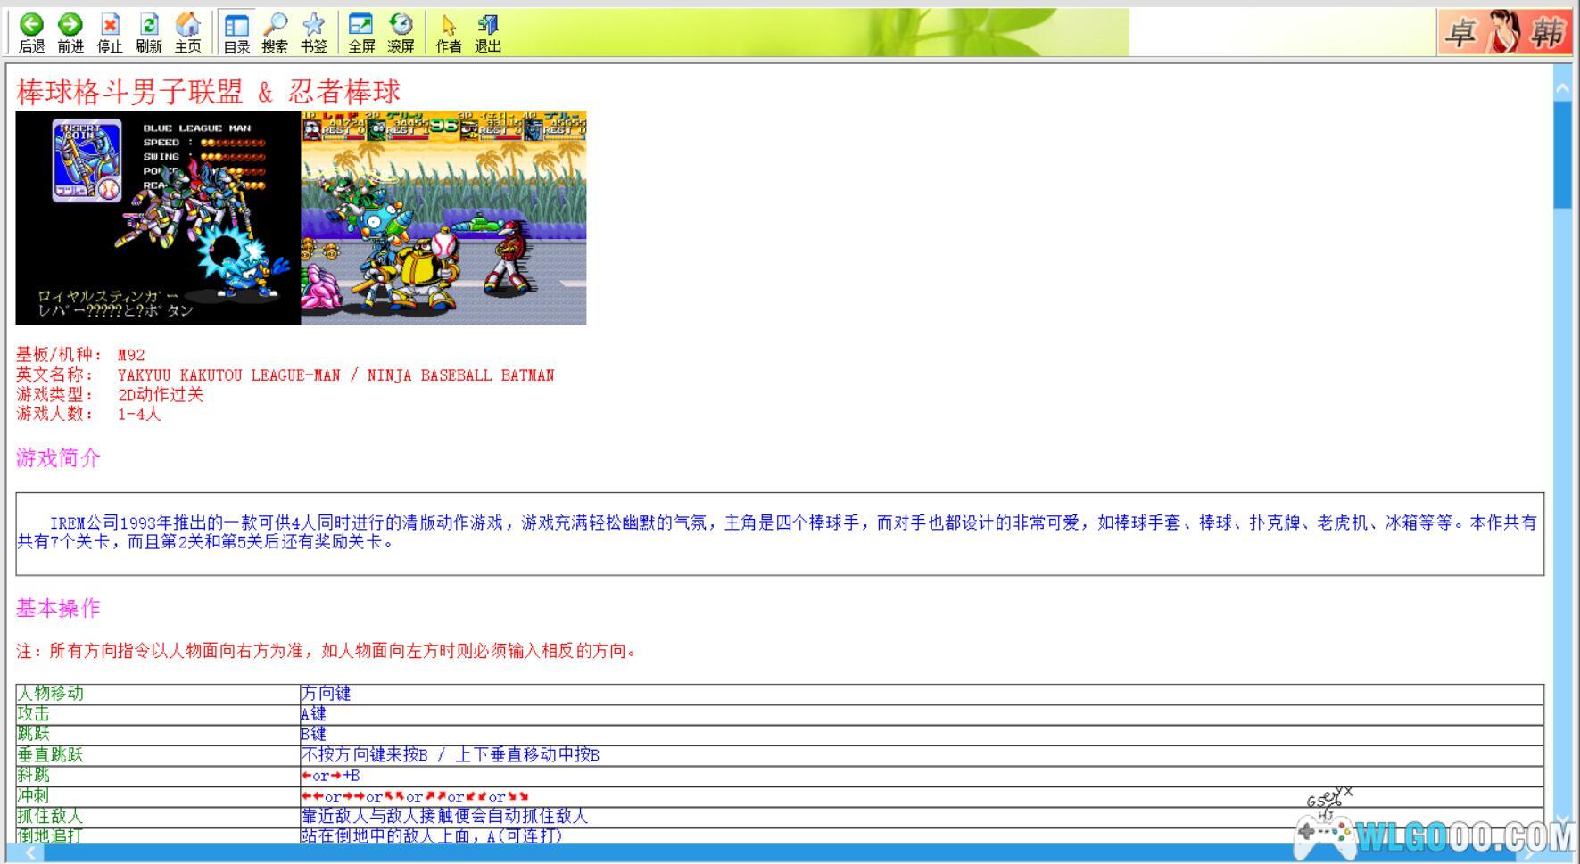Click the 退出 (Exit) toolbar button

click(487, 33)
